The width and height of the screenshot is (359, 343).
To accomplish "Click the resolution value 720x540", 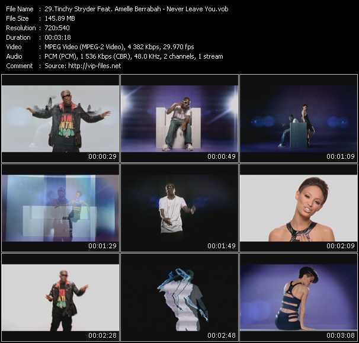I will click(57, 28).
